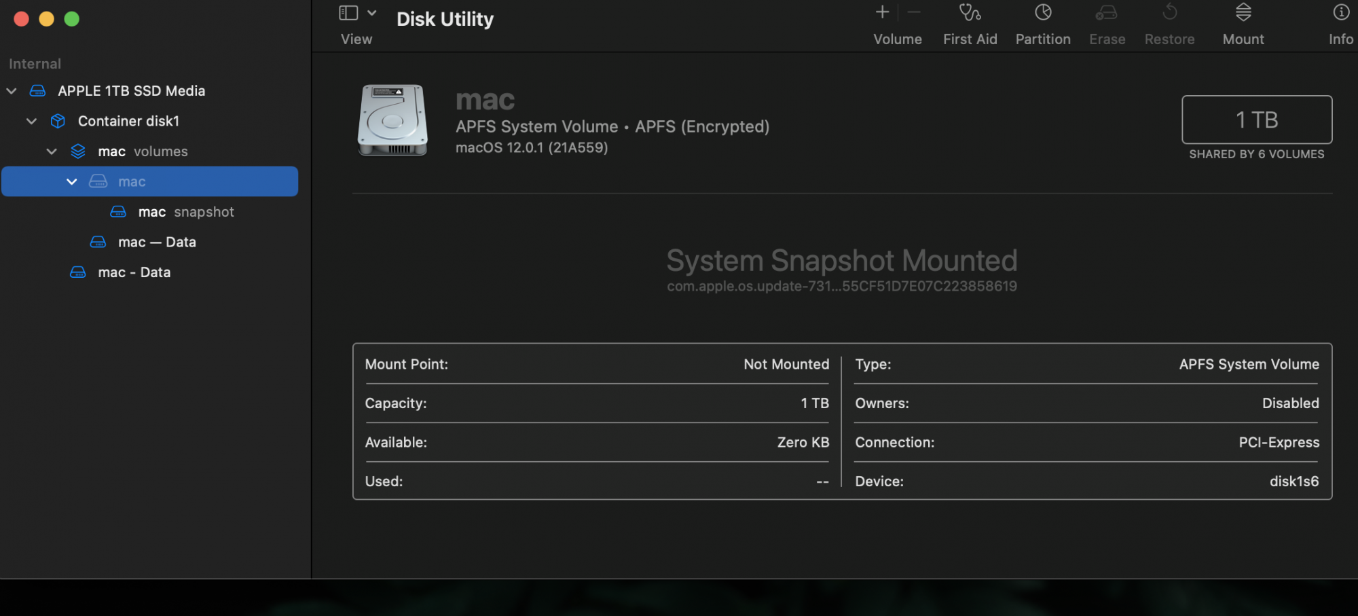Click the snapshot name com.apple.os.update text
This screenshot has height=616, width=1358.
tap(842, 287)
